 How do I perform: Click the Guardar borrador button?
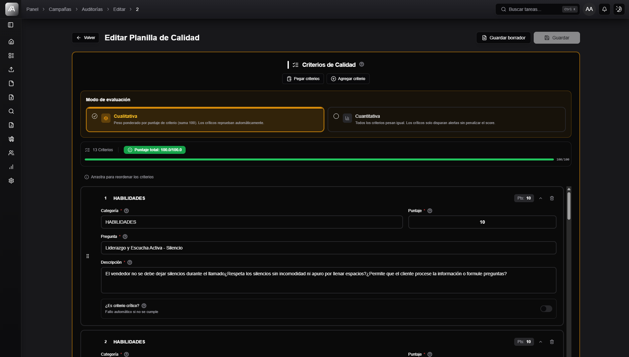click(503, 38)
